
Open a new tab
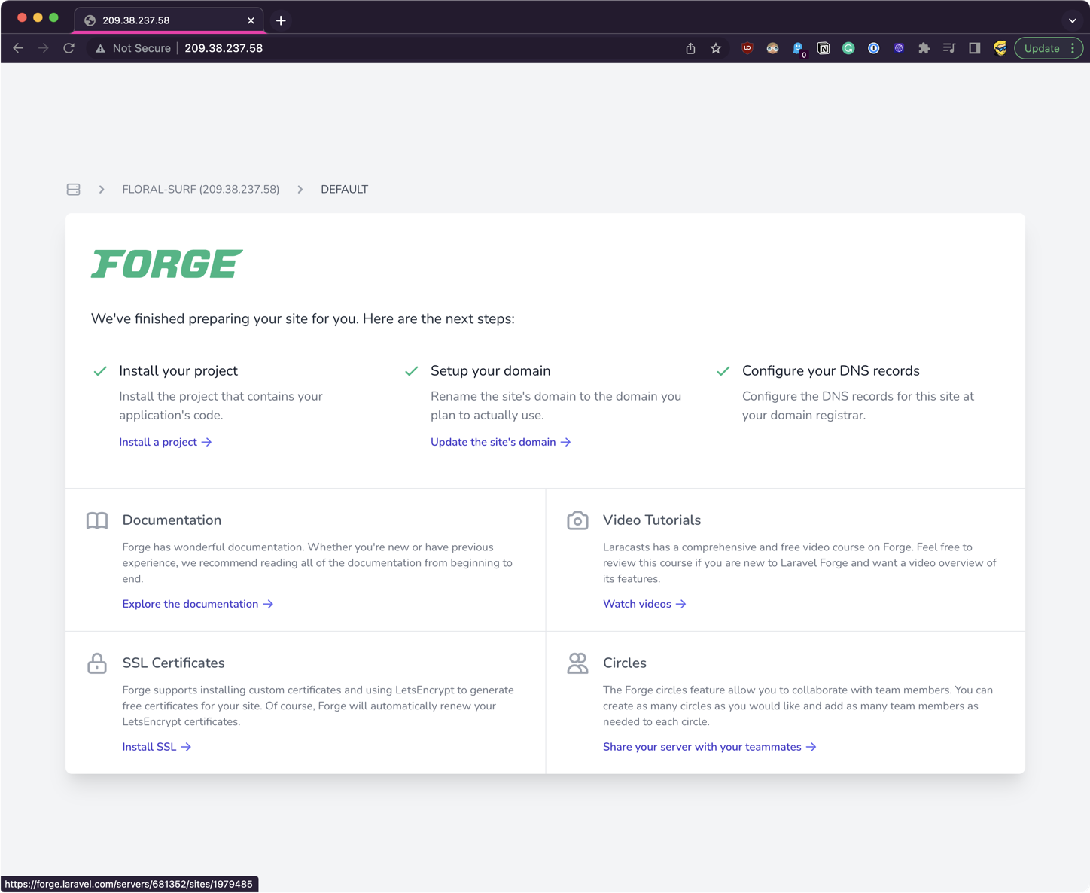point(281,20)
